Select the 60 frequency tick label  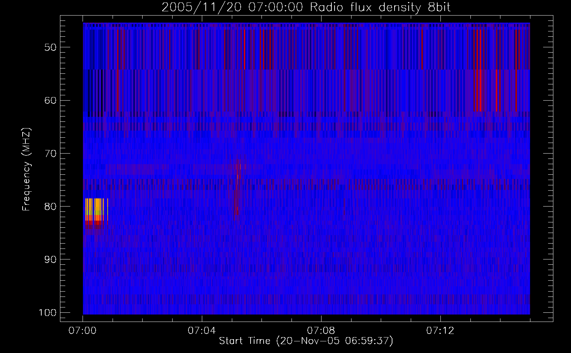point(50,100)
